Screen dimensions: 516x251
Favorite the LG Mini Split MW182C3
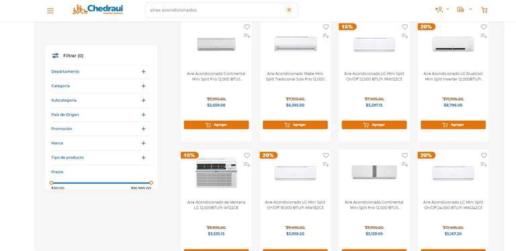coord(326,156)
